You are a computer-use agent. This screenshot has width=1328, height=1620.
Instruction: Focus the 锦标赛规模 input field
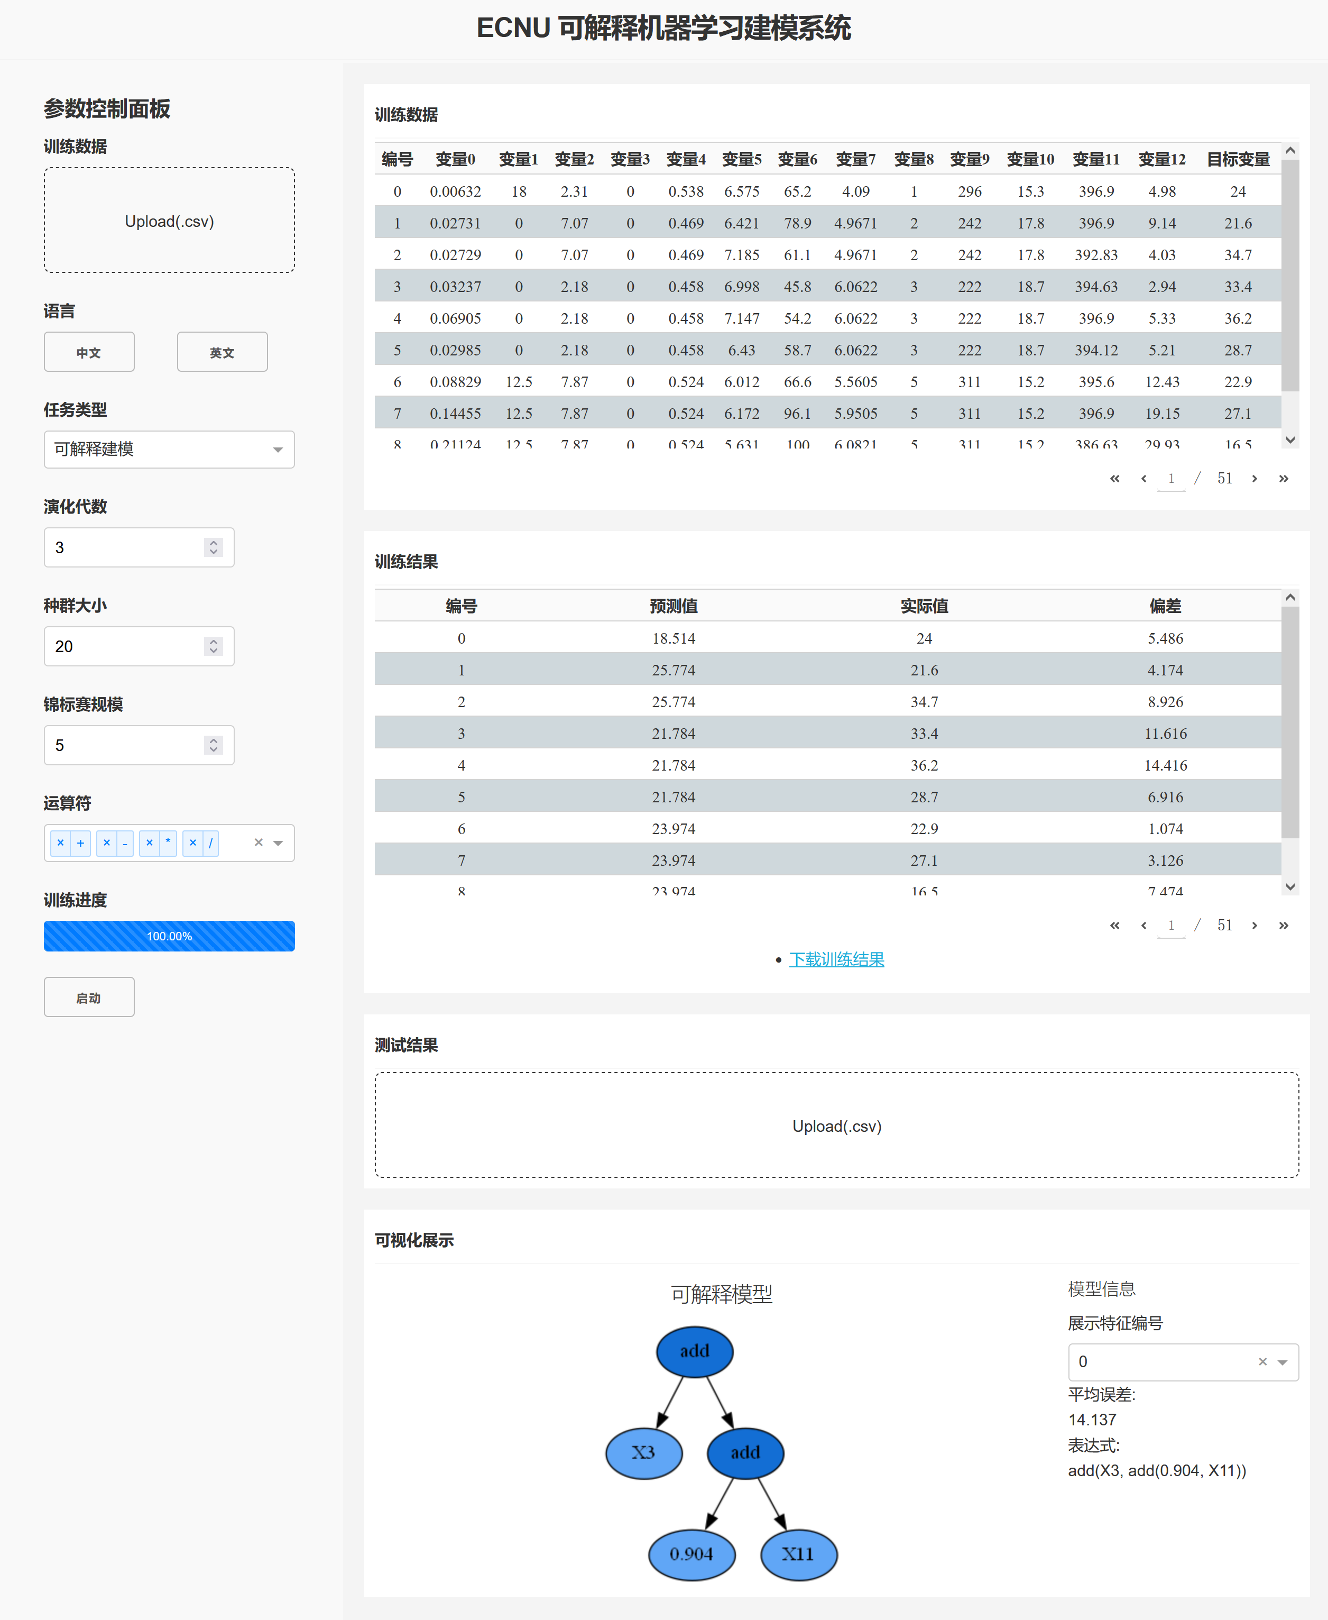click(139, 745)
